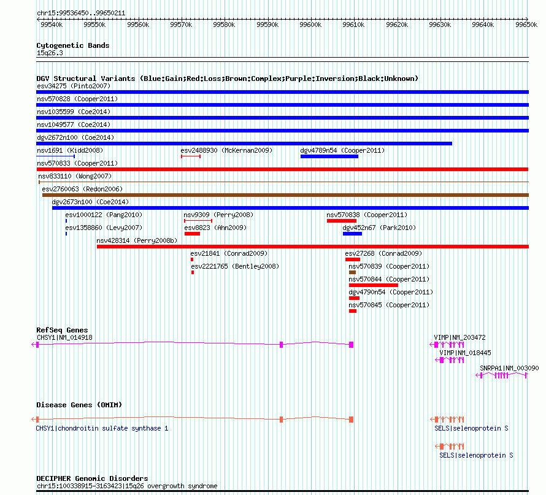Click the 15q26.3 cytogenetic band label
This screenshot has width=546, height=495.
click(50, 53)
